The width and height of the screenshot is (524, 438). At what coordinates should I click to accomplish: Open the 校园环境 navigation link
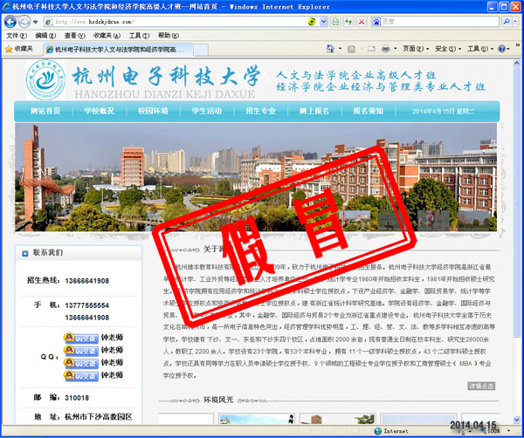(153, 111)
